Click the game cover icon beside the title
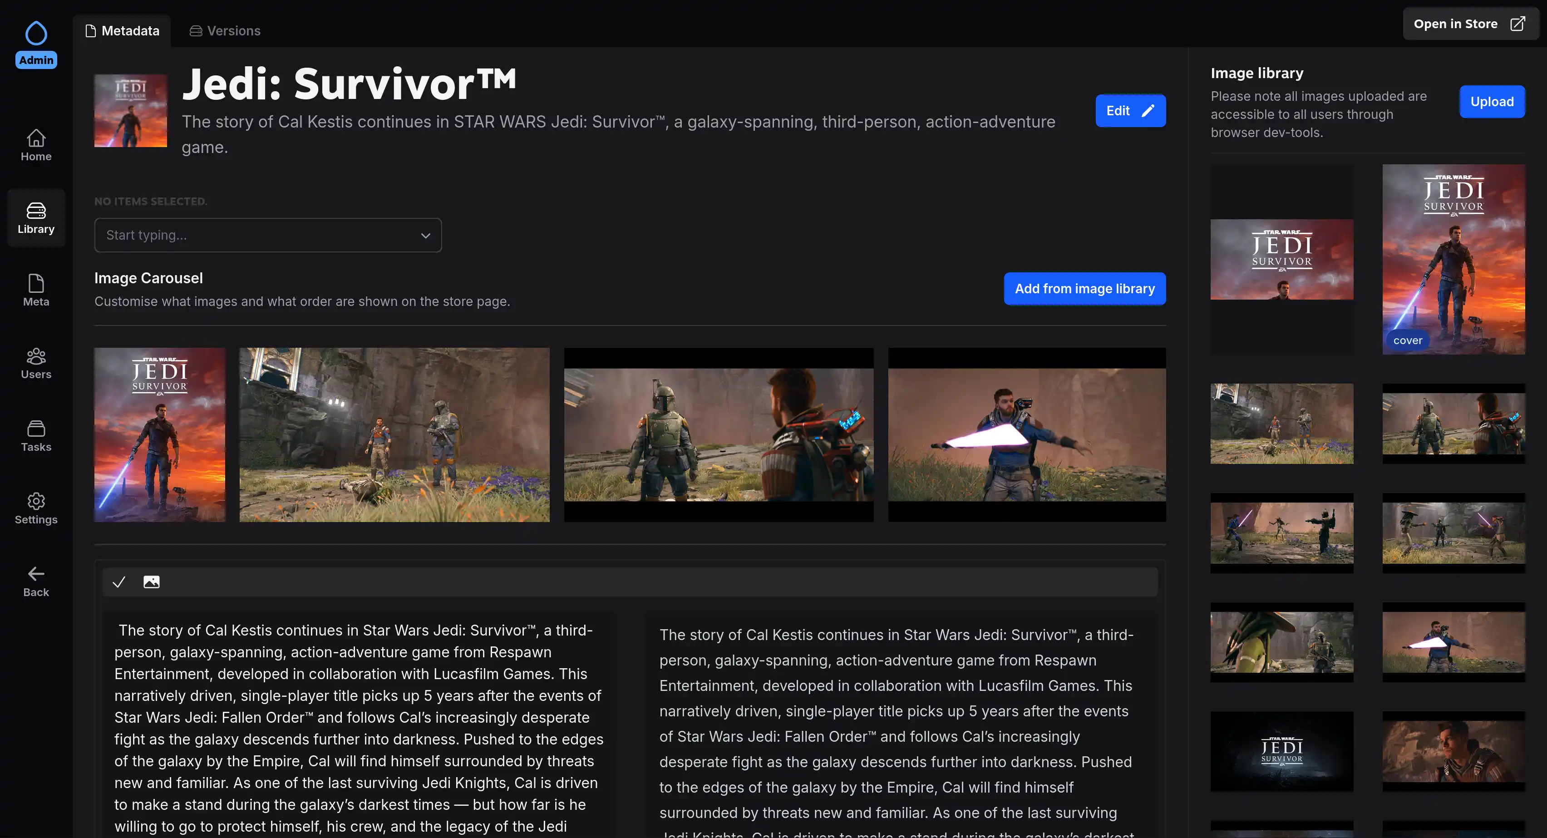Screen dimensions: 1547x838 (x=130, y=110)
